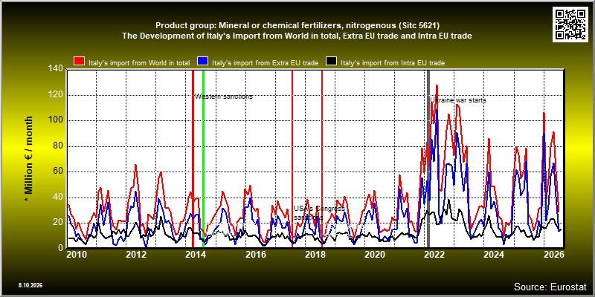Click the blue Extra EU legend swatch
The image size is (595, 297).
[x=202, y=62]
